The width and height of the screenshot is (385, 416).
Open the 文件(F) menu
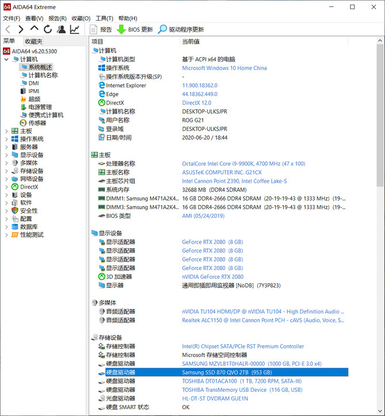pos(11,18)
